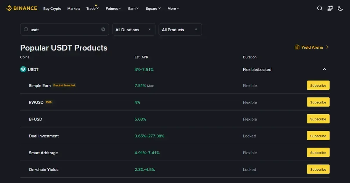Subscribe to On-chain Yields
Viewport: 350px width, 183px height.
(x=318, y=170)
